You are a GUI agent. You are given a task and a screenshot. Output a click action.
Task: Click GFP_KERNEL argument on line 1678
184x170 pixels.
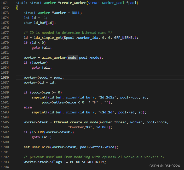(x=124, y=38)
